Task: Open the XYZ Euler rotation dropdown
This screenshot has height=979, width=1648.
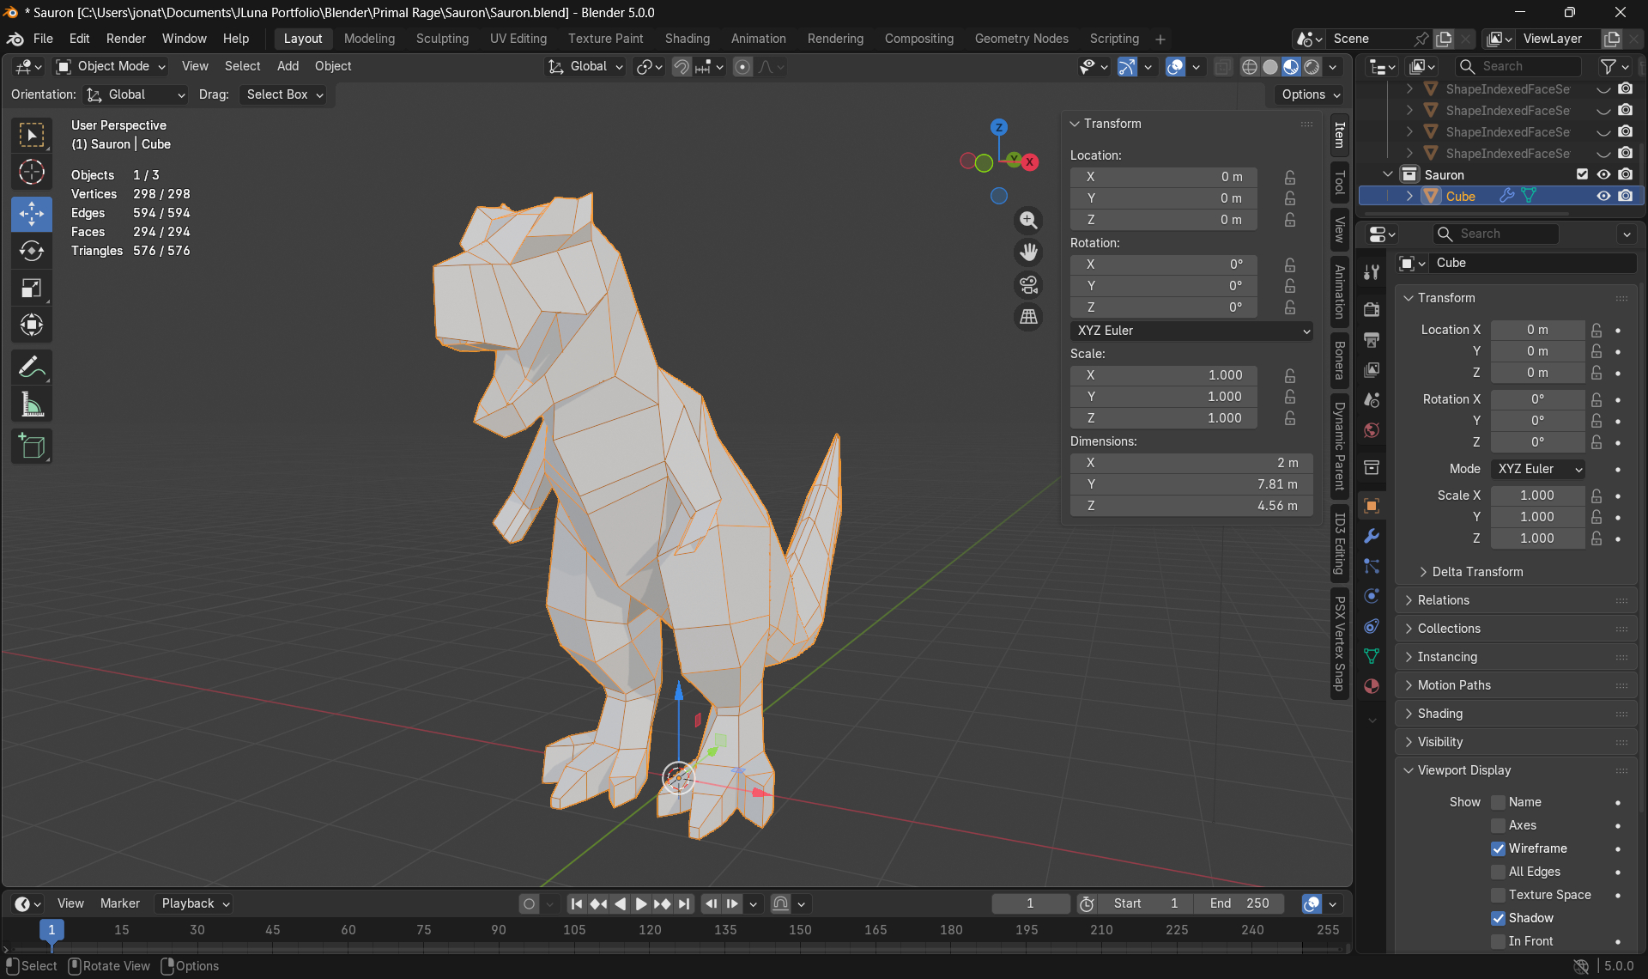Action: point(1191,331)
